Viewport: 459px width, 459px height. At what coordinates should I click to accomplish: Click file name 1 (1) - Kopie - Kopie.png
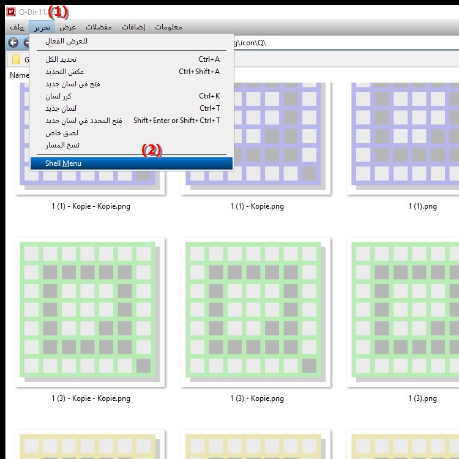click(91, 206)
